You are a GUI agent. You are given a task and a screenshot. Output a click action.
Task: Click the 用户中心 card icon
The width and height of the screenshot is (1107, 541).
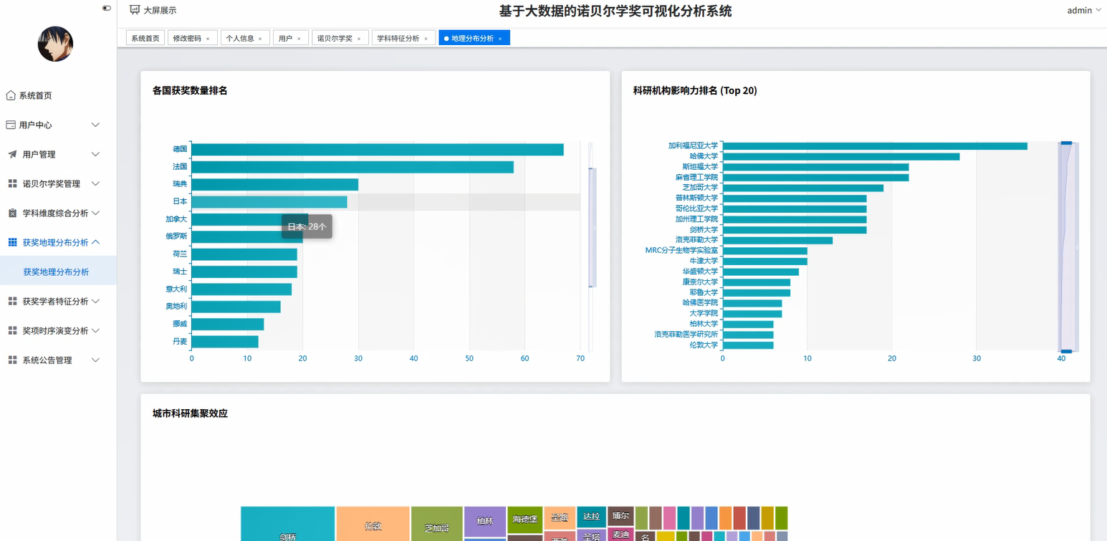11,125
